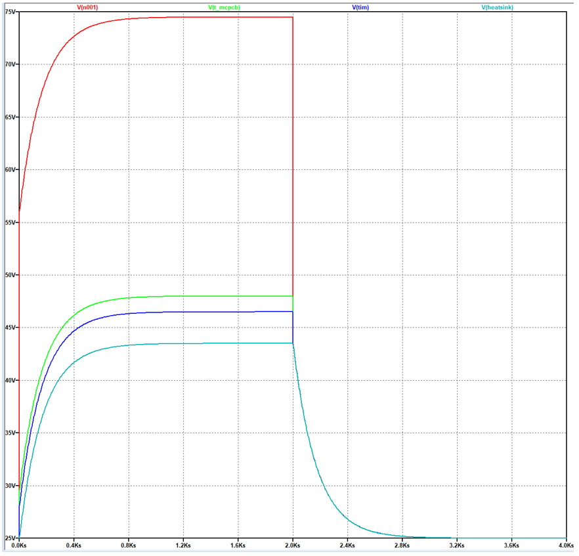The width and height of the screenshot is (579, 556).
Task: Select the 0.4Ks time axis label
Action: [74, 545]
